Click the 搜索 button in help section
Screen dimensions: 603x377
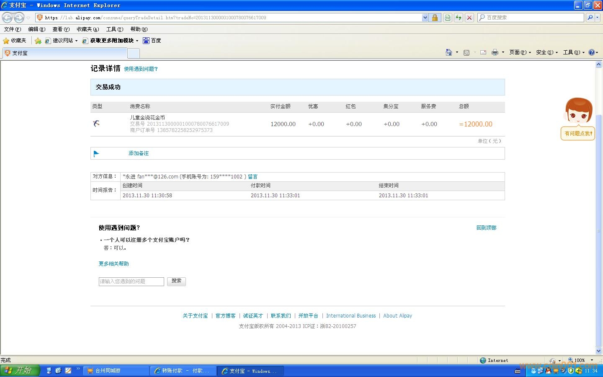tap(176, 281)
